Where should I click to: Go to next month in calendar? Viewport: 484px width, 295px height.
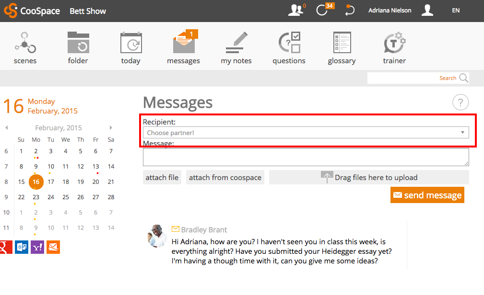tap(111, 127)
